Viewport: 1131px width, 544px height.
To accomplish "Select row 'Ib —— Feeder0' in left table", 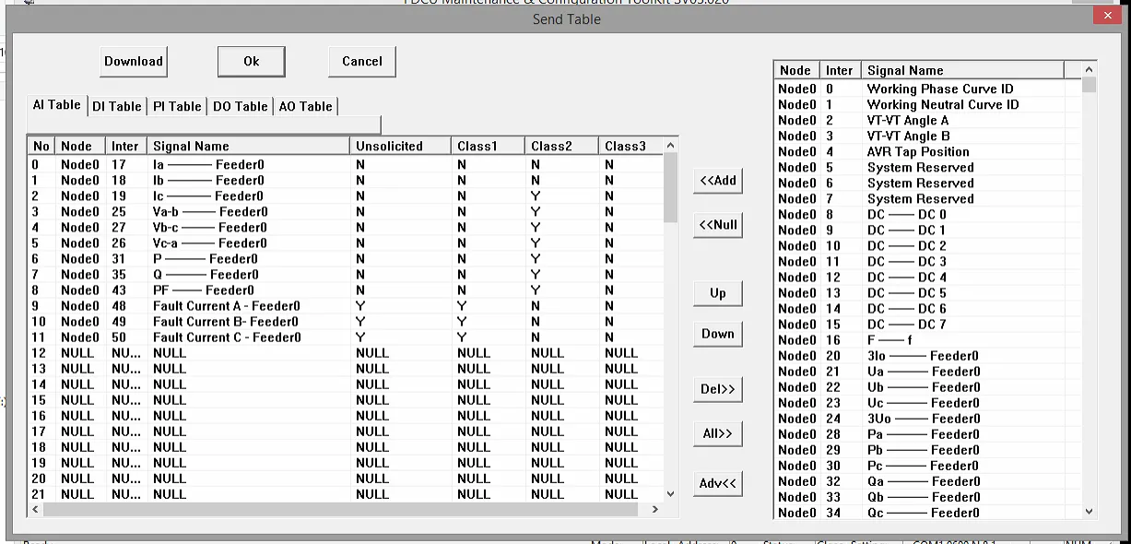I will (345, 181).
